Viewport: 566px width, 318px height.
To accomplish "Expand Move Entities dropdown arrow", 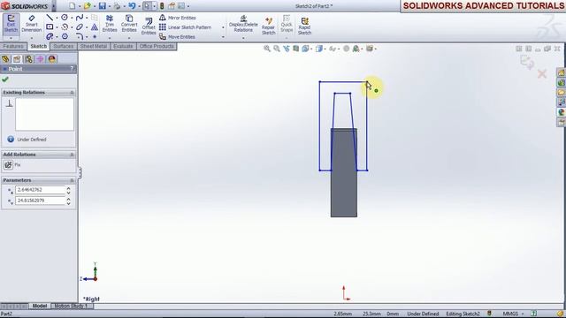I will 223,37.
